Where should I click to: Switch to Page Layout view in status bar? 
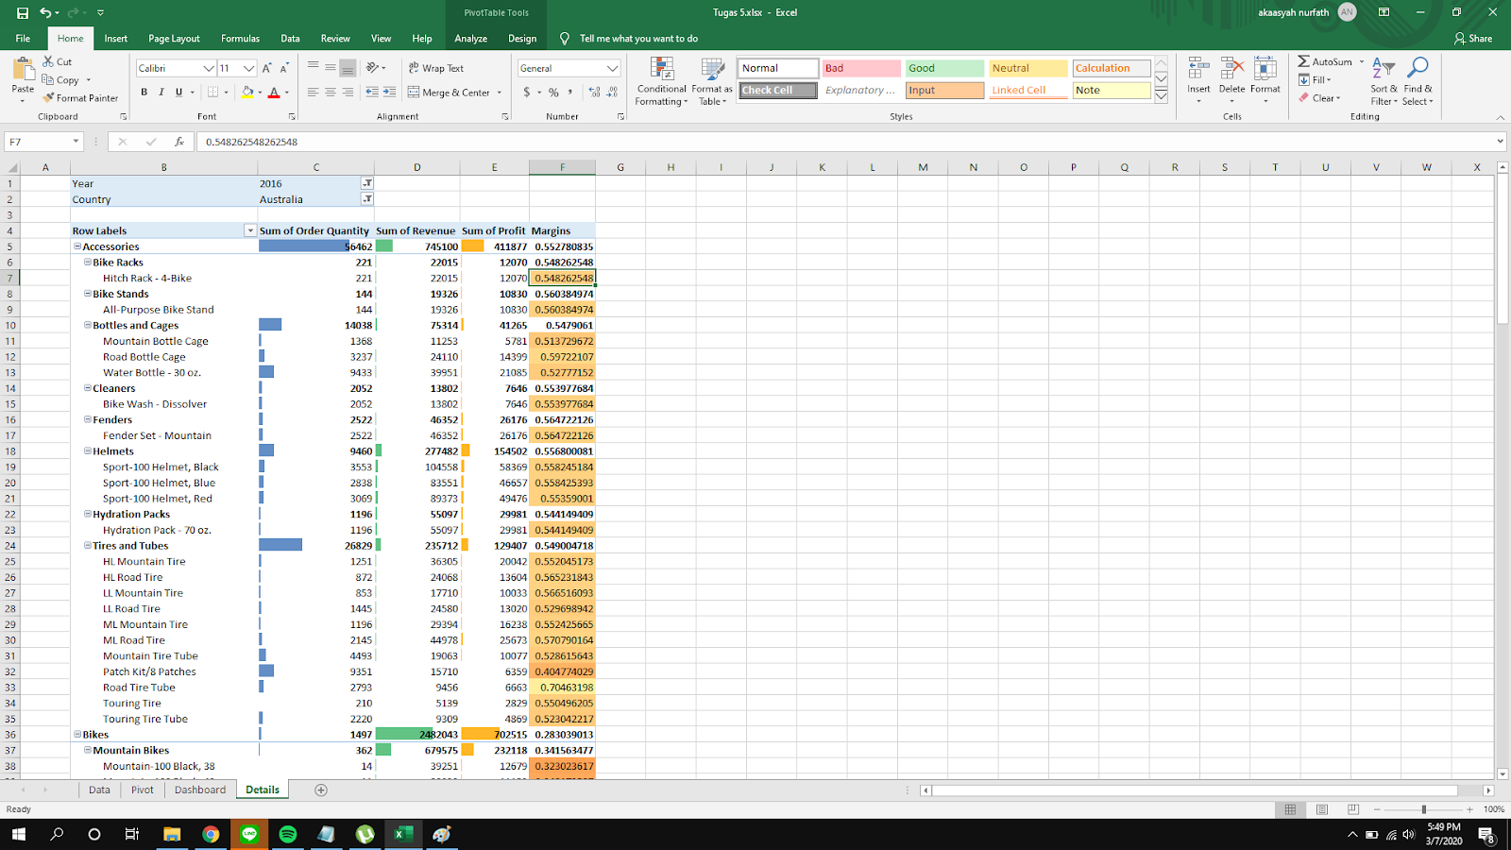coord(1322,809)
